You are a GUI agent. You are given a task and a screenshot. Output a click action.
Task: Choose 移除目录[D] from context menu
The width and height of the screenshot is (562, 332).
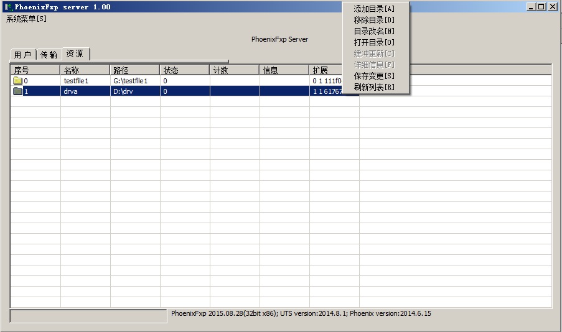(374, 20)
